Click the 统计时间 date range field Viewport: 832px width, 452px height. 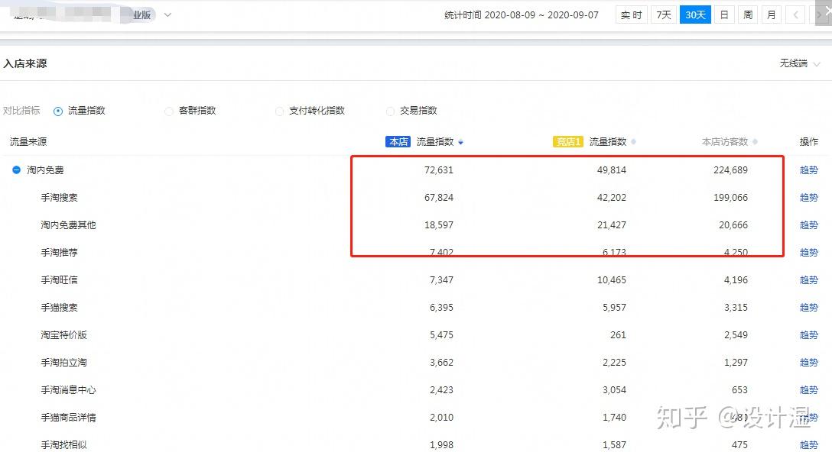coord(521,14)
